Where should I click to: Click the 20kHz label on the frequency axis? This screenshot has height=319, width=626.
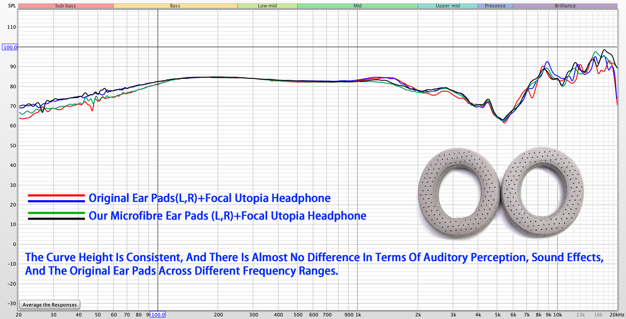click(617, 315)
